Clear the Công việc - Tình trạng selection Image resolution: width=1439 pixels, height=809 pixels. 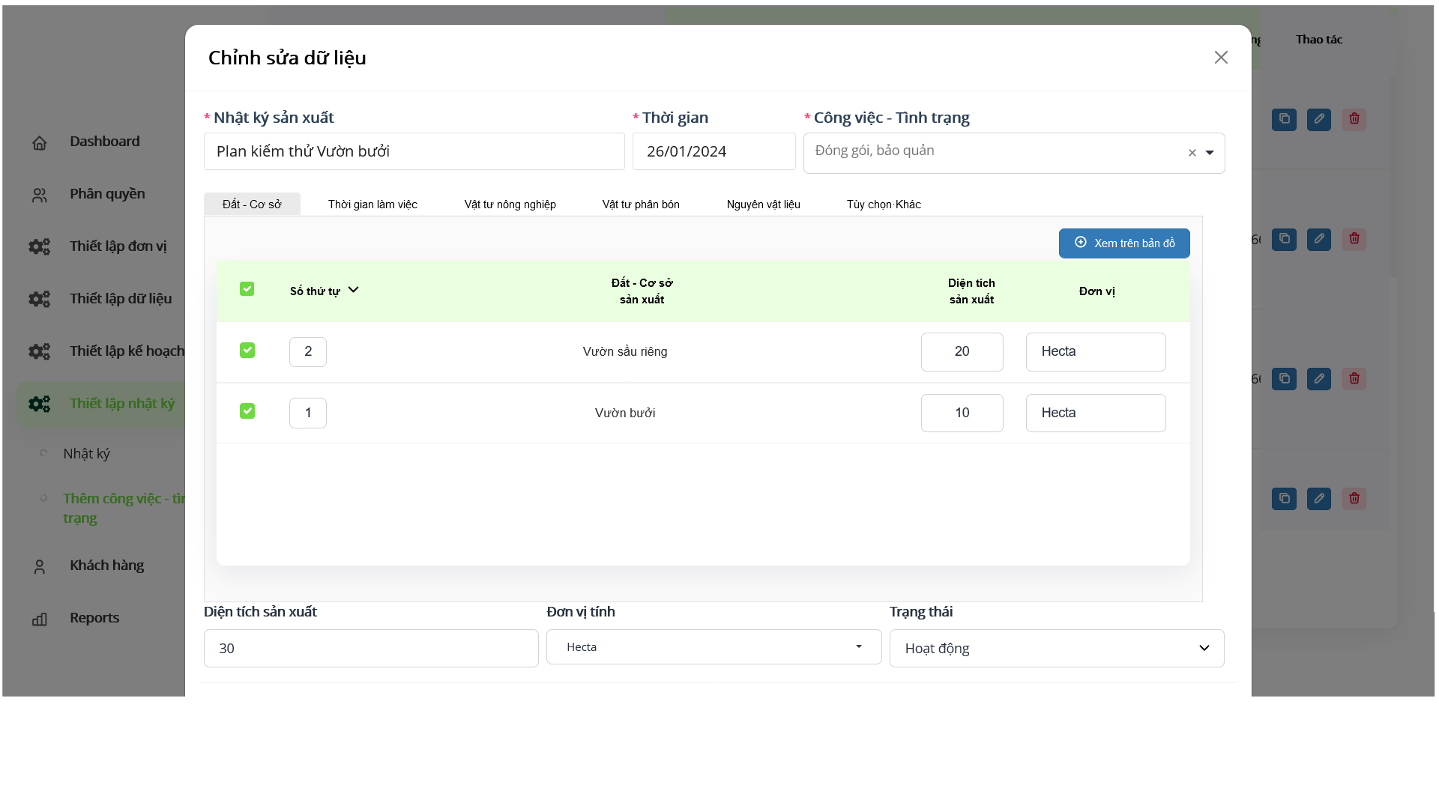click(1192, 153)
